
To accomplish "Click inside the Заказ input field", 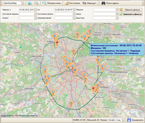I will [104, 14].
